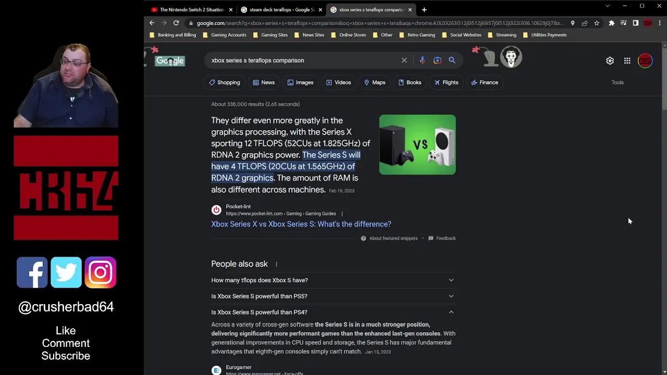Viewport: 667px width, 375px height.
Task: Select the News search filter
Action: click(x=264, y=82)
